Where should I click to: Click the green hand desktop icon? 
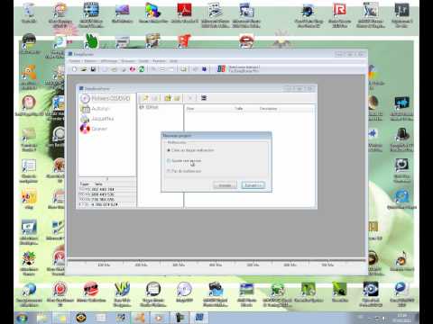click(91, 41)
